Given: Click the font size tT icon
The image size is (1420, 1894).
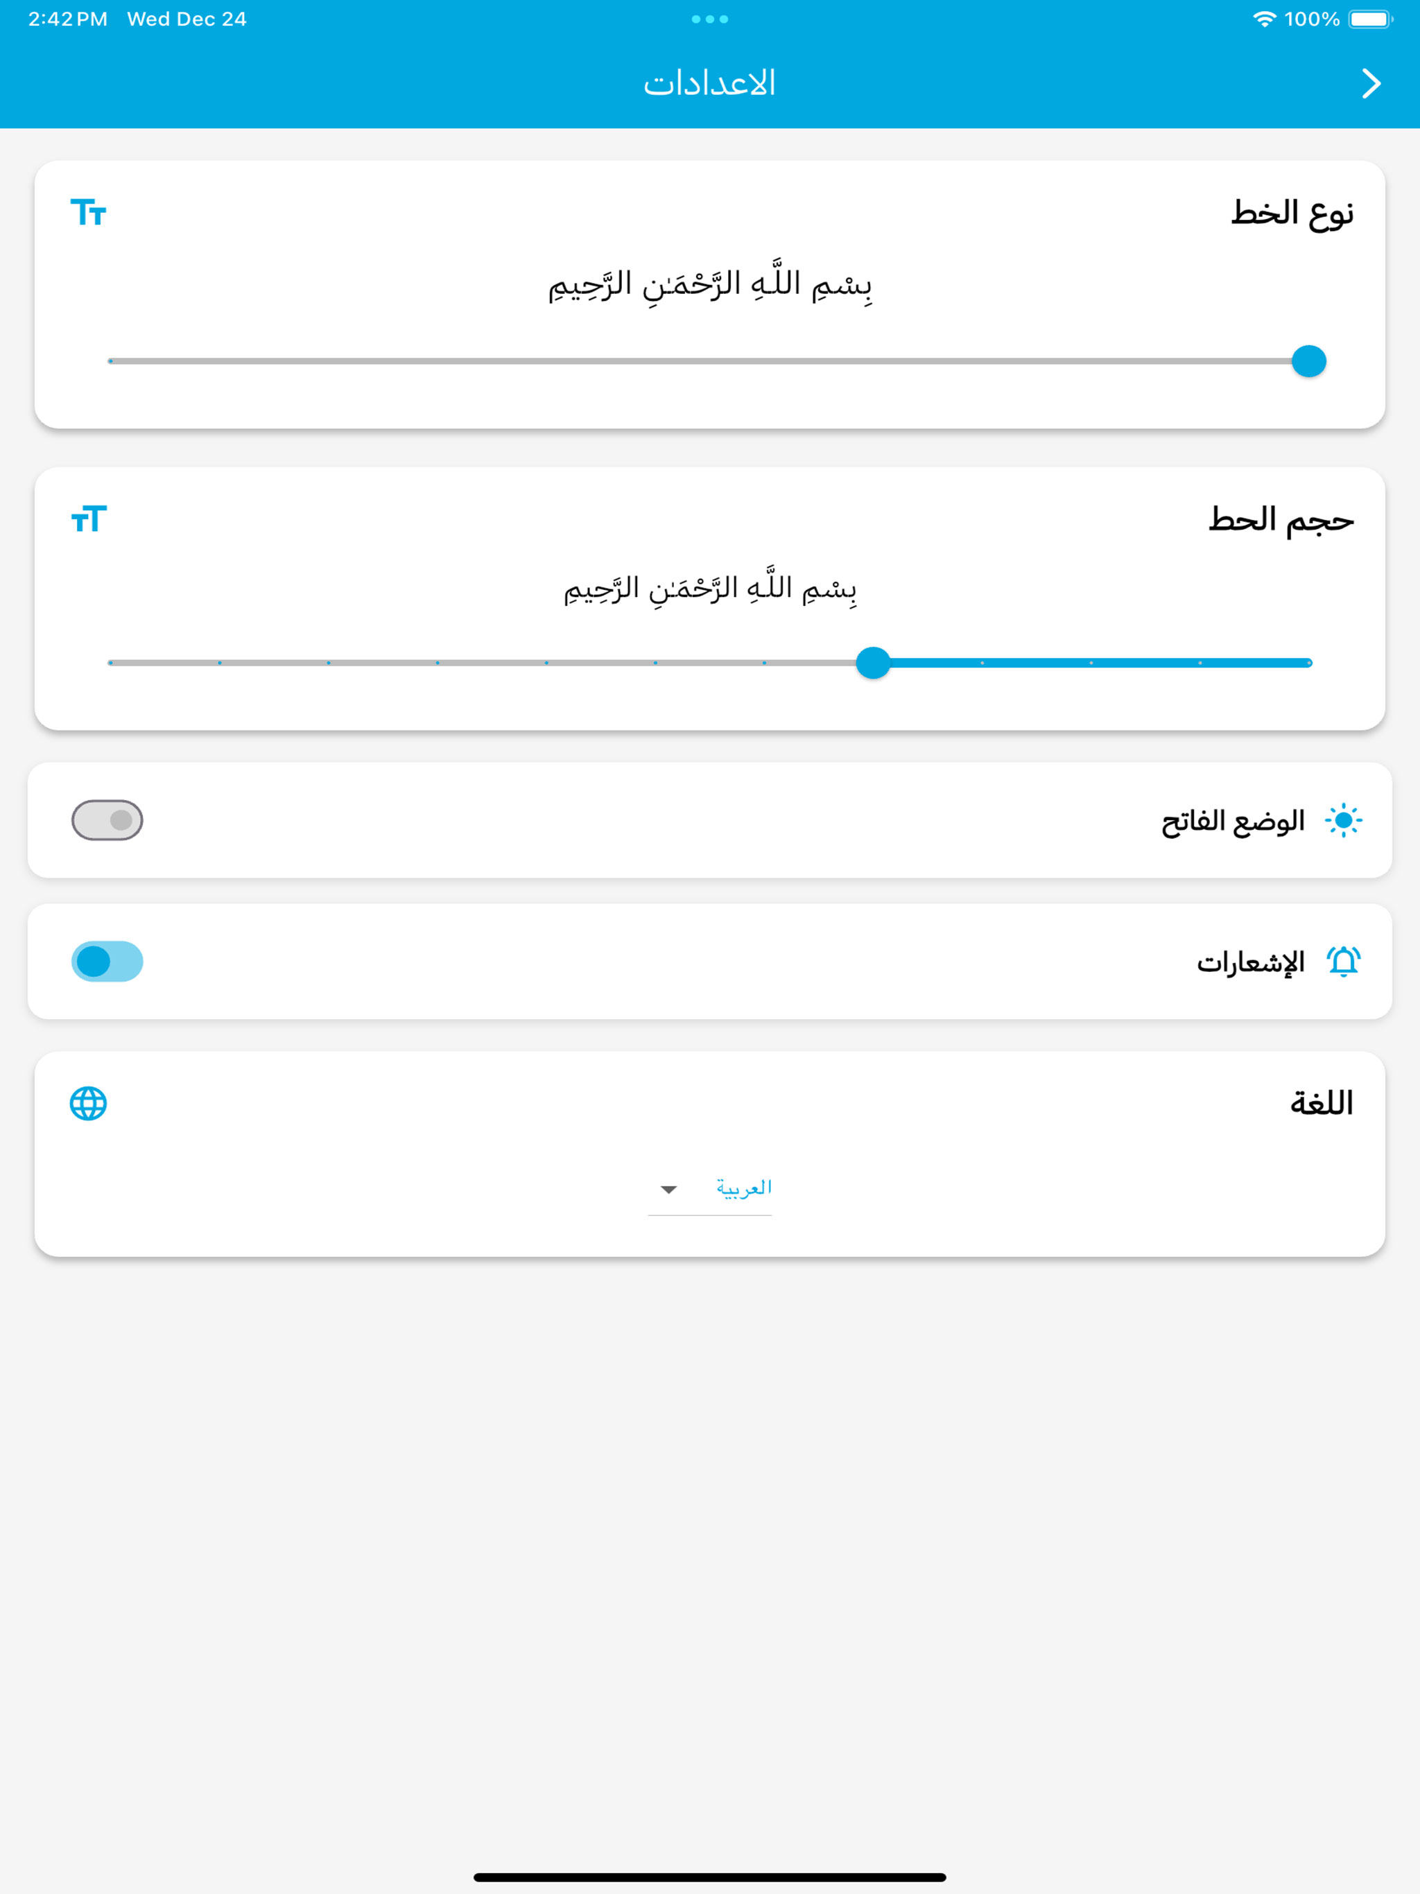Looking at the screenshot, I should pyautogui.click(x=88, y=519).
